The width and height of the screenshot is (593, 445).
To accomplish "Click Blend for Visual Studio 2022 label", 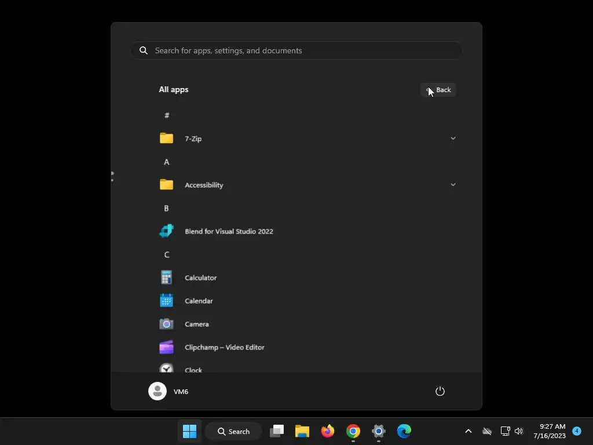I will coord(229,232).
